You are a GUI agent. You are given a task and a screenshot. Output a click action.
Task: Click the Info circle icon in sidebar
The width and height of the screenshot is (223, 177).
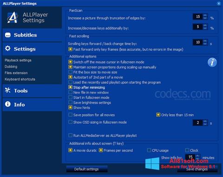(8, 104)
